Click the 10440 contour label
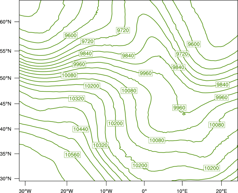This screenshot has width=238, height=193. point(81,129)
